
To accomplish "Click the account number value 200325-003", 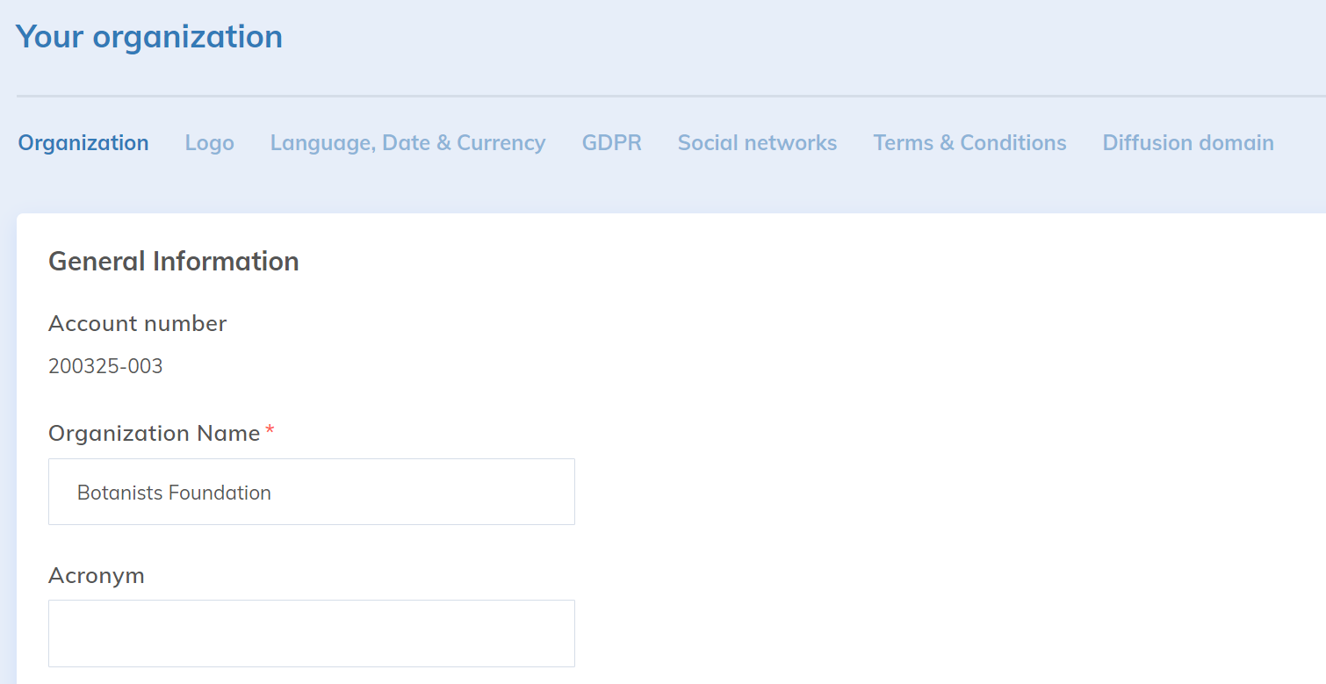I will 105,366.
